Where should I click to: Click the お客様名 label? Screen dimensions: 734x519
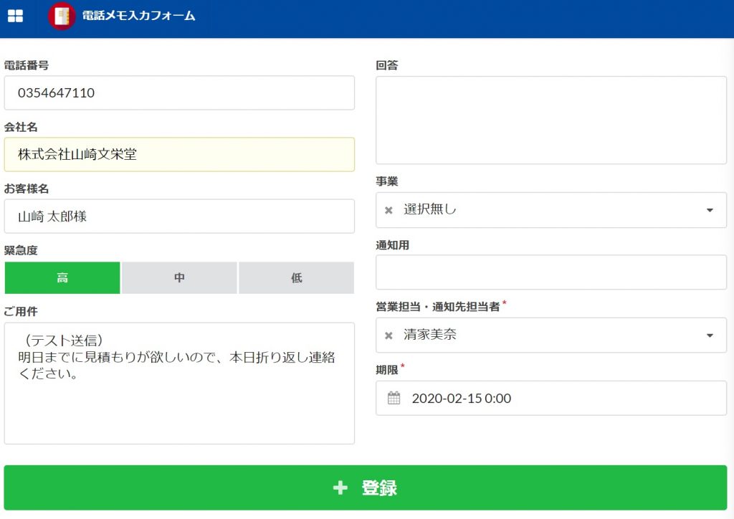[27, 189]
